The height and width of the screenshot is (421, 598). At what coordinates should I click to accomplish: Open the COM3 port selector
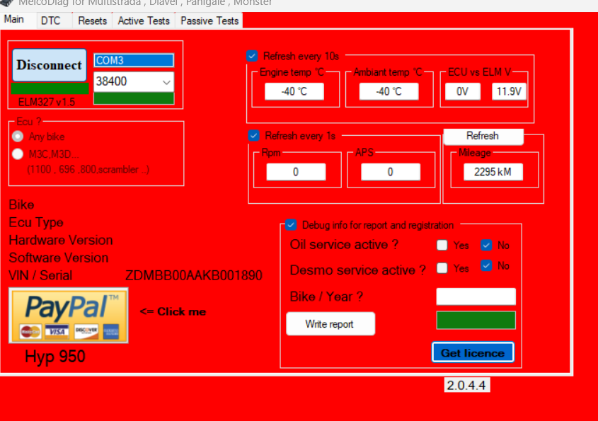pyautogui.click(x=133, y=61)
